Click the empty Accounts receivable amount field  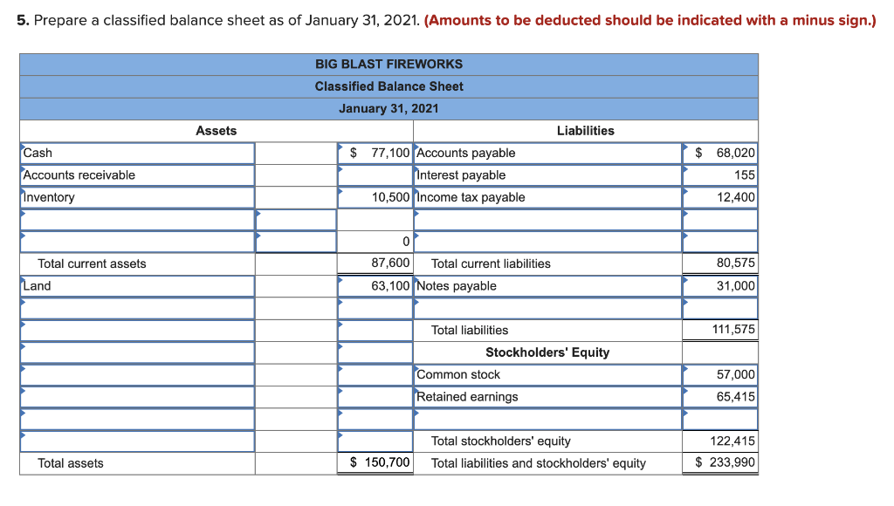tap(375, 174)
